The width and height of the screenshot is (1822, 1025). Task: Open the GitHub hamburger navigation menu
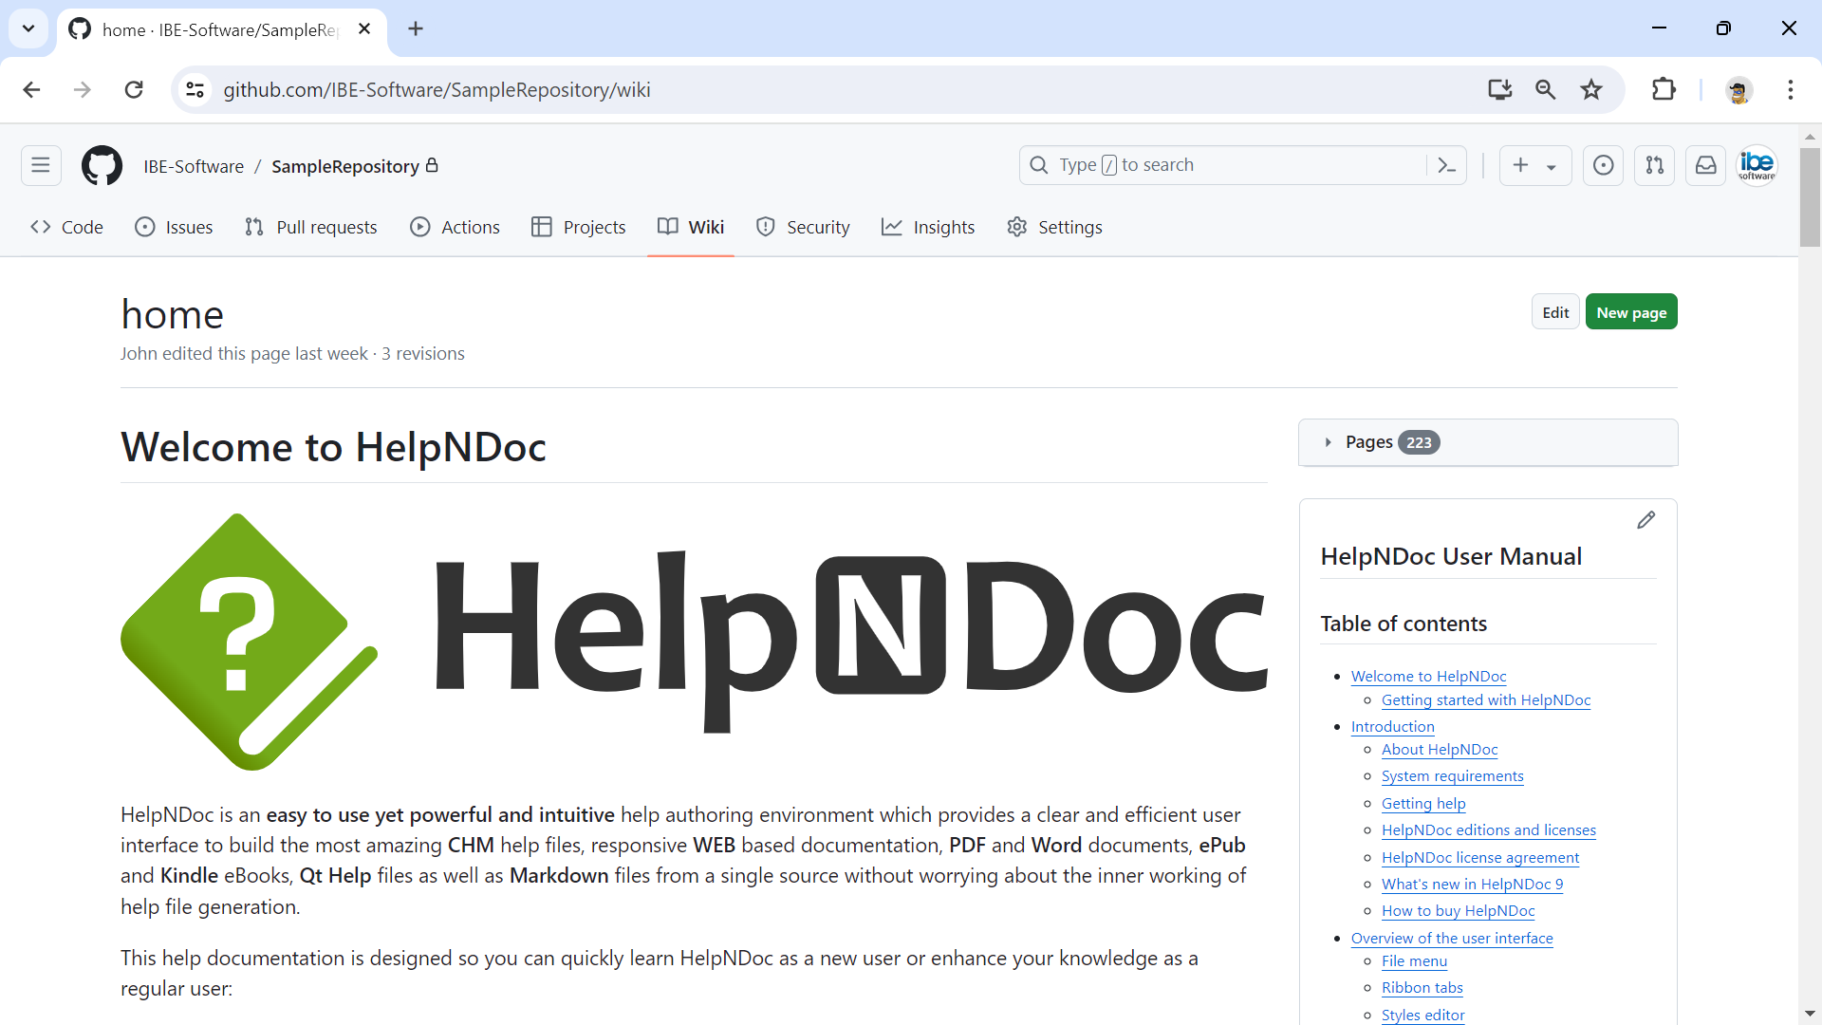coord(41,165)
